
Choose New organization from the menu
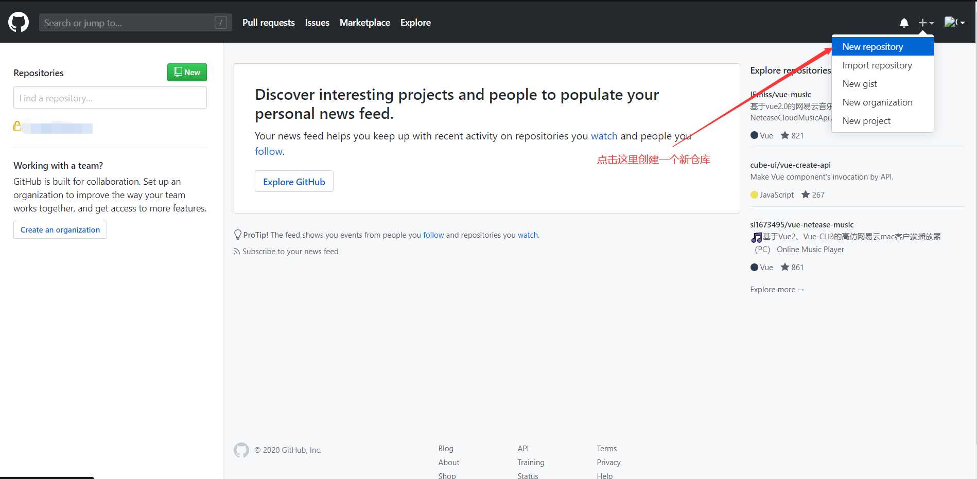click(x=882, y=102)
